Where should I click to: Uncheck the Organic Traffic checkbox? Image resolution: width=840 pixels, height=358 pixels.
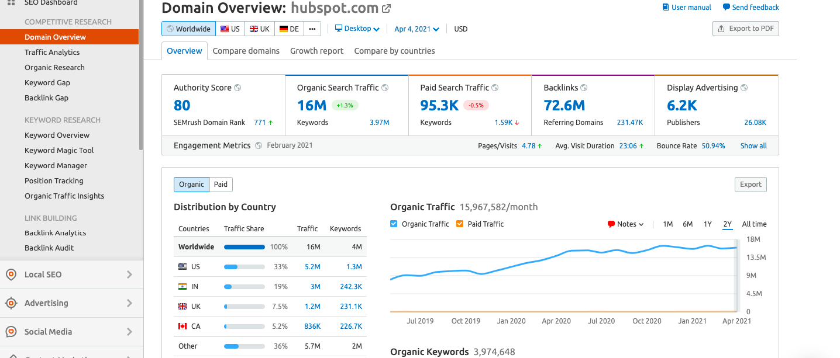tap(394, 224)
